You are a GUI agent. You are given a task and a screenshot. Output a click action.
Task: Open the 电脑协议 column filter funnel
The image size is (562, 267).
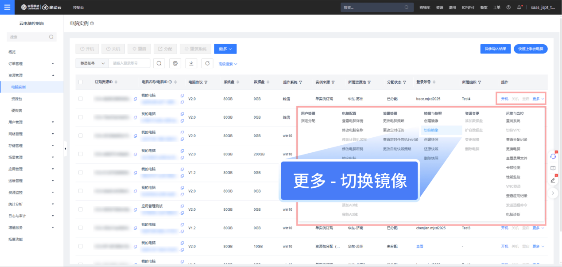point(206,82)
